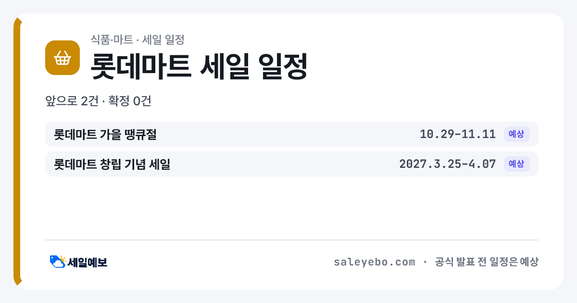Click the 세일예보 cloud tag logo icon
The width and height of the screenshot is (577, 303).
coord(58,262)
